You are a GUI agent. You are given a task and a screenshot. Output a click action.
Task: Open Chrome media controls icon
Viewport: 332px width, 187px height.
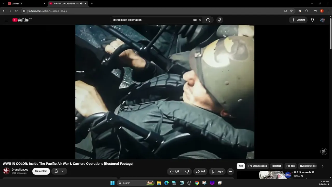click(315, 11)
